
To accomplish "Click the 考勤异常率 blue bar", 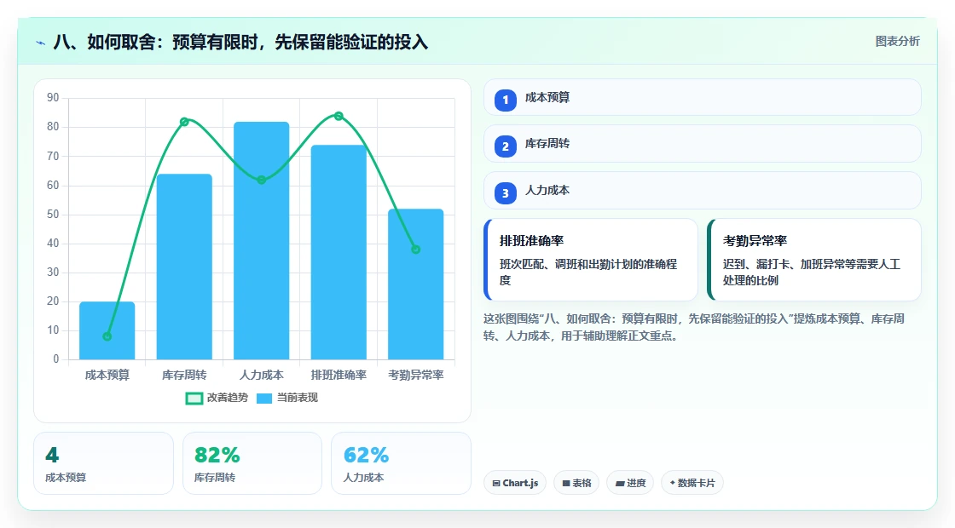I will pyautogui.click(x=416, y=284).
